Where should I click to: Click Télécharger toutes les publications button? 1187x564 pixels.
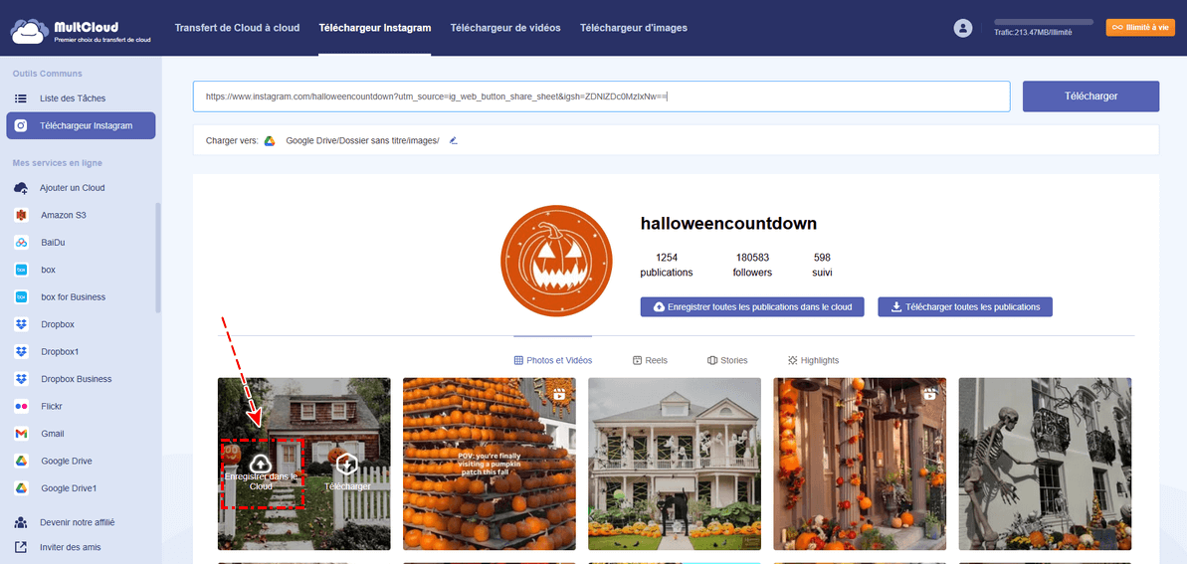click(x=965, y=306)
